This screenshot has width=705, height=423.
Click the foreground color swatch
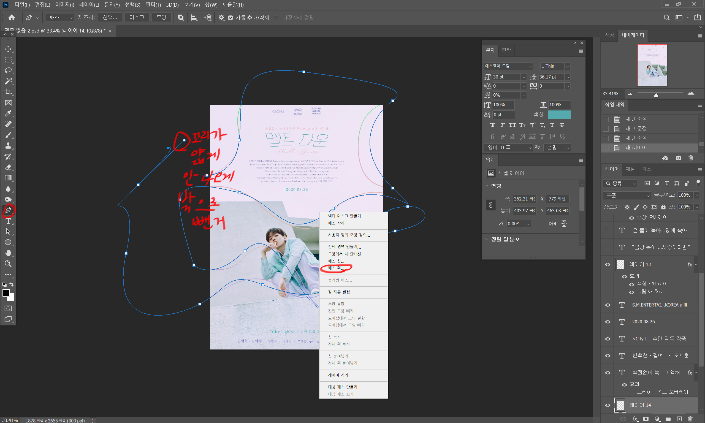6,293
